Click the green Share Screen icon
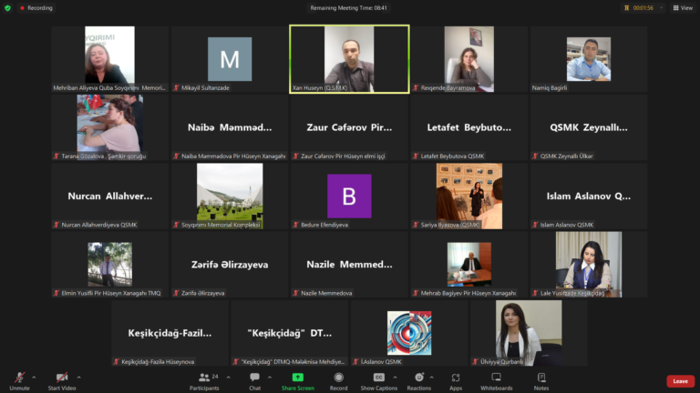Screen dimensions: 700x393 (298, 378)
